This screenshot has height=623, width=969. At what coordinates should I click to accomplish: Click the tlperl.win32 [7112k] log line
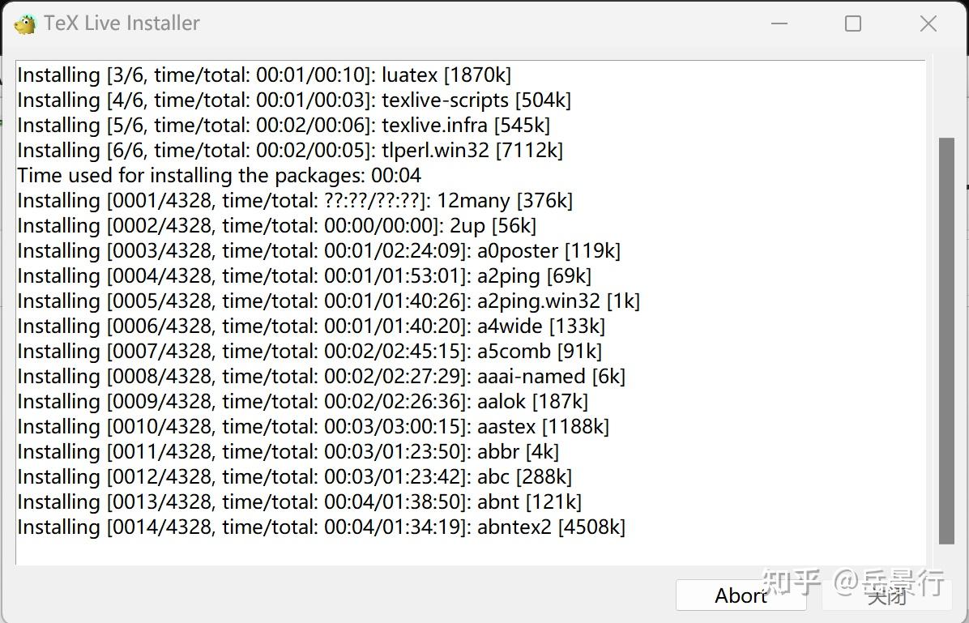click(290, 150)
